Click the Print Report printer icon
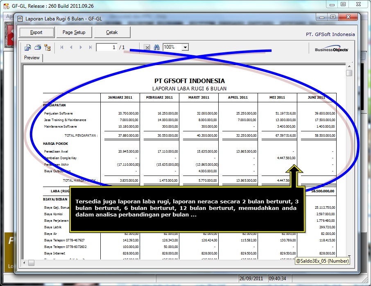This screenshot has height=286, width=371. click(x=38, y=47)
